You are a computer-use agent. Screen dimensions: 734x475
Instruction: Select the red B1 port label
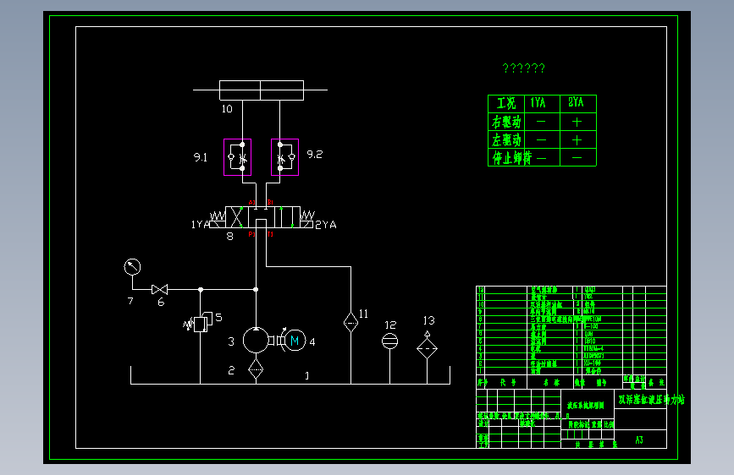click(270, 203)
